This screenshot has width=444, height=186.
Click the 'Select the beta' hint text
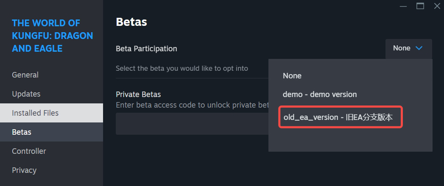(182, 69)
